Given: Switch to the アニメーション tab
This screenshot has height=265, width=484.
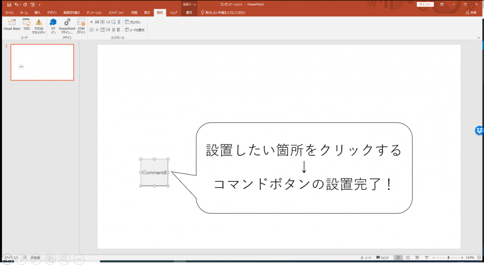Looking at the screenshot, I should (94, 13).
